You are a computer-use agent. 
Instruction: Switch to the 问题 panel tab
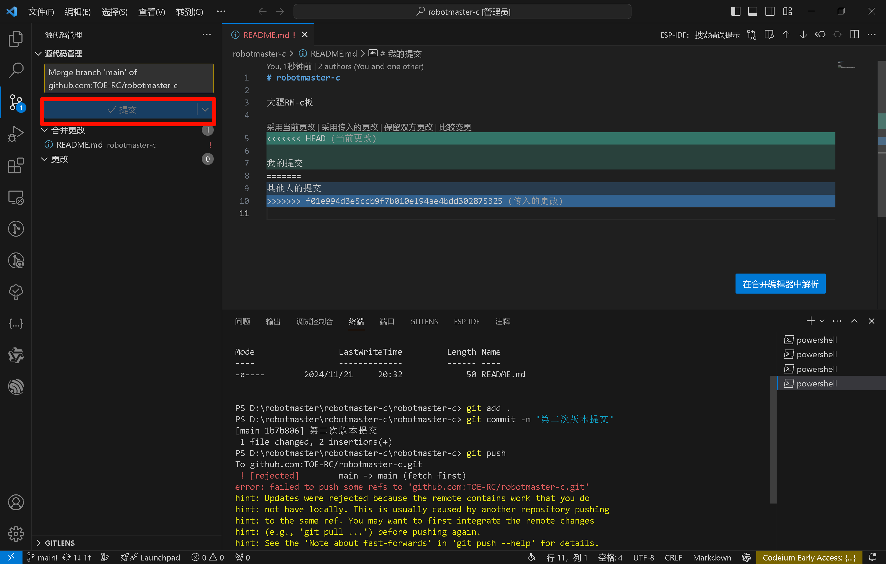point(243,321)
